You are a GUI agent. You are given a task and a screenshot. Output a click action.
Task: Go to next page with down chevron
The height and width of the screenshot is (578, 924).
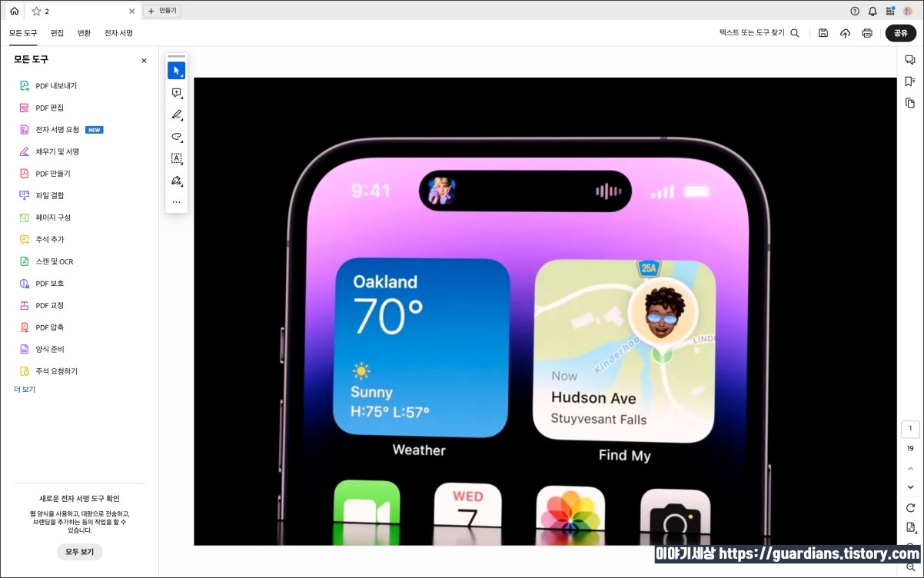pos(910,487)
